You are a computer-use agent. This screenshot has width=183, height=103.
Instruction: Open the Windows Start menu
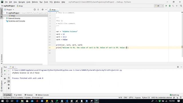point(2,101)
